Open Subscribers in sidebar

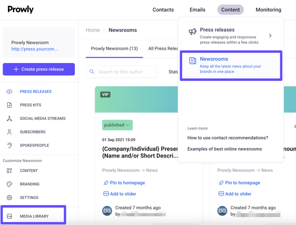33,132
